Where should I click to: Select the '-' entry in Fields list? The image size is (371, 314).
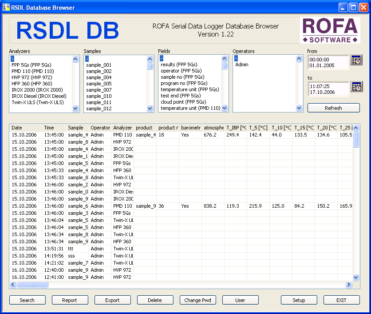click(x=162, y=58)
